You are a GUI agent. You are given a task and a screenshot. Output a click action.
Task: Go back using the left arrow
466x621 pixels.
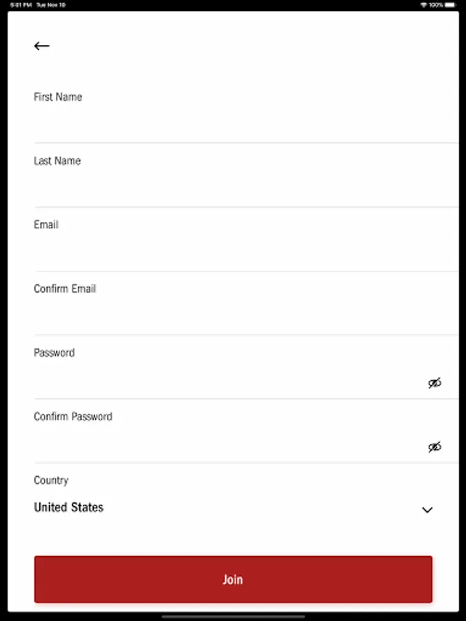coord(41,46)
